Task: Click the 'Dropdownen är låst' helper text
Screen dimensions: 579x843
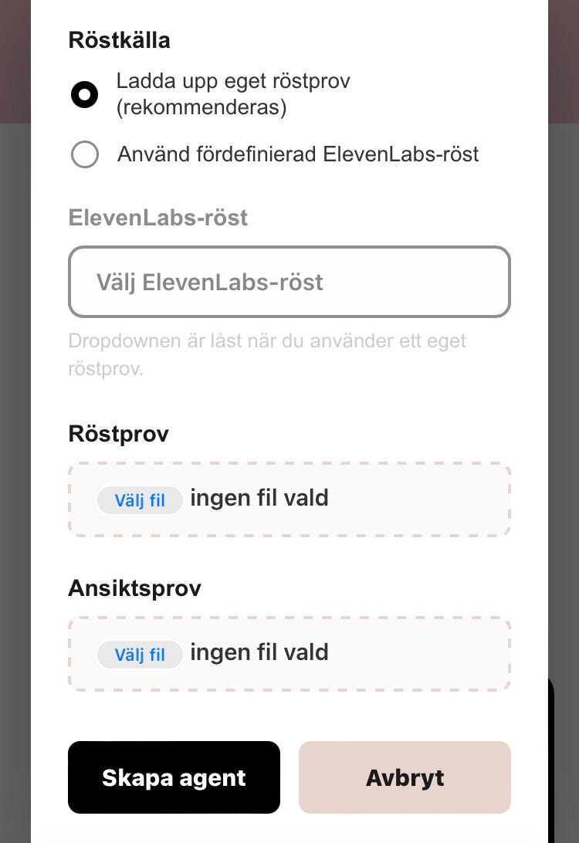Action: 266,354
